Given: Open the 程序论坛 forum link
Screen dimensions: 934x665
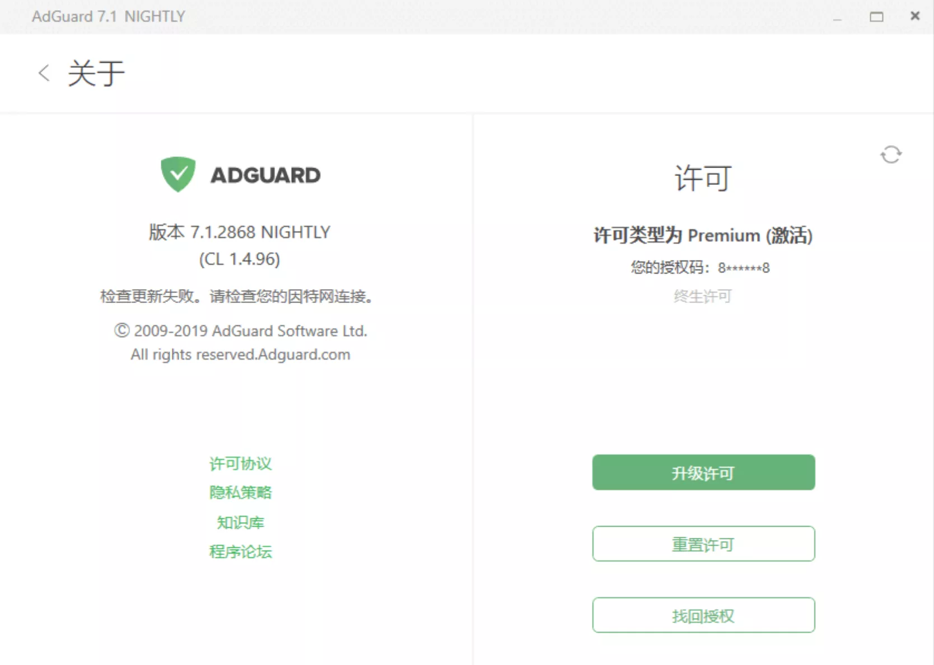Looking at the screenshot, I should (240, 551).
